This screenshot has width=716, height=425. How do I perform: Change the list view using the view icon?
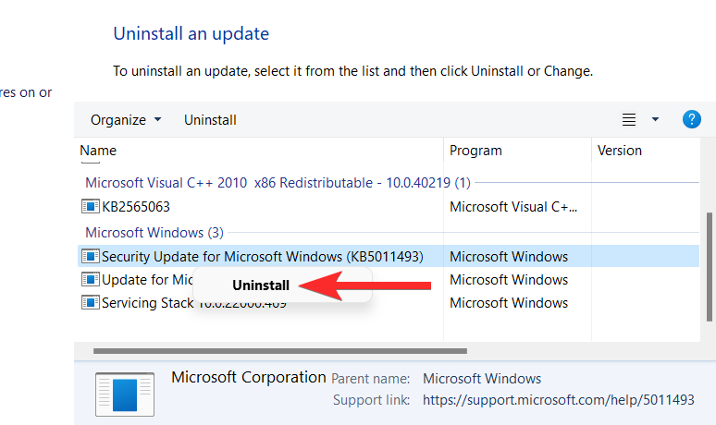(629, 119)
